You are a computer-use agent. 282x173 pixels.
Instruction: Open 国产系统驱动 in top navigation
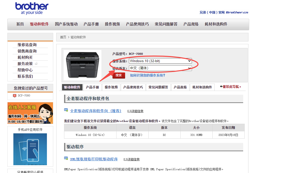(x=66, y=24)
